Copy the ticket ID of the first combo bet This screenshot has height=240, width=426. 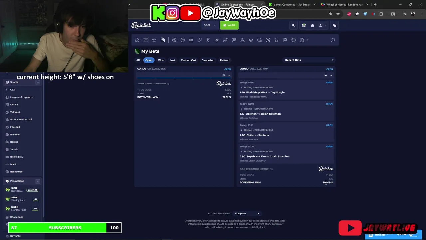168,84
